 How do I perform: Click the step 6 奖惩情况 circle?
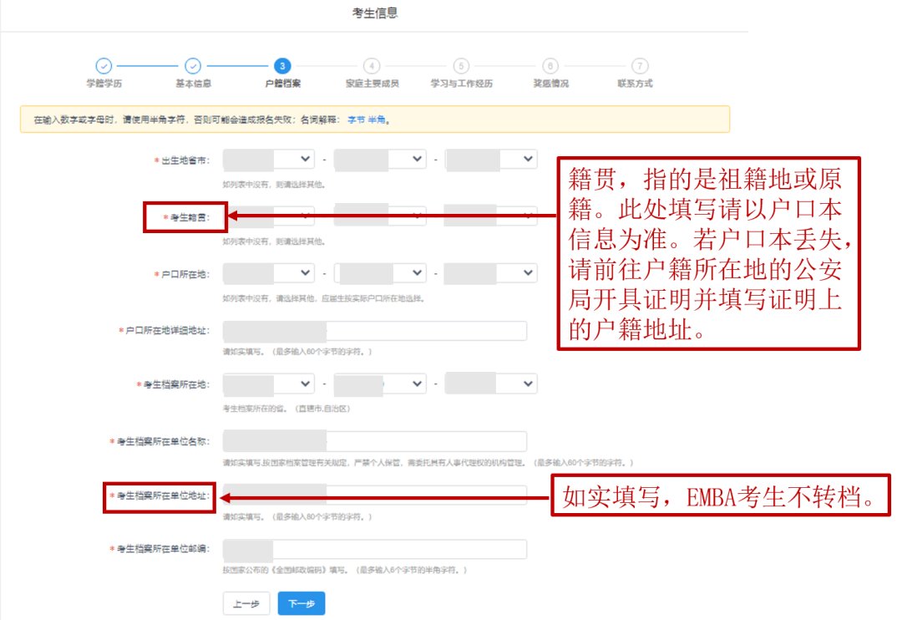[550, 66]
